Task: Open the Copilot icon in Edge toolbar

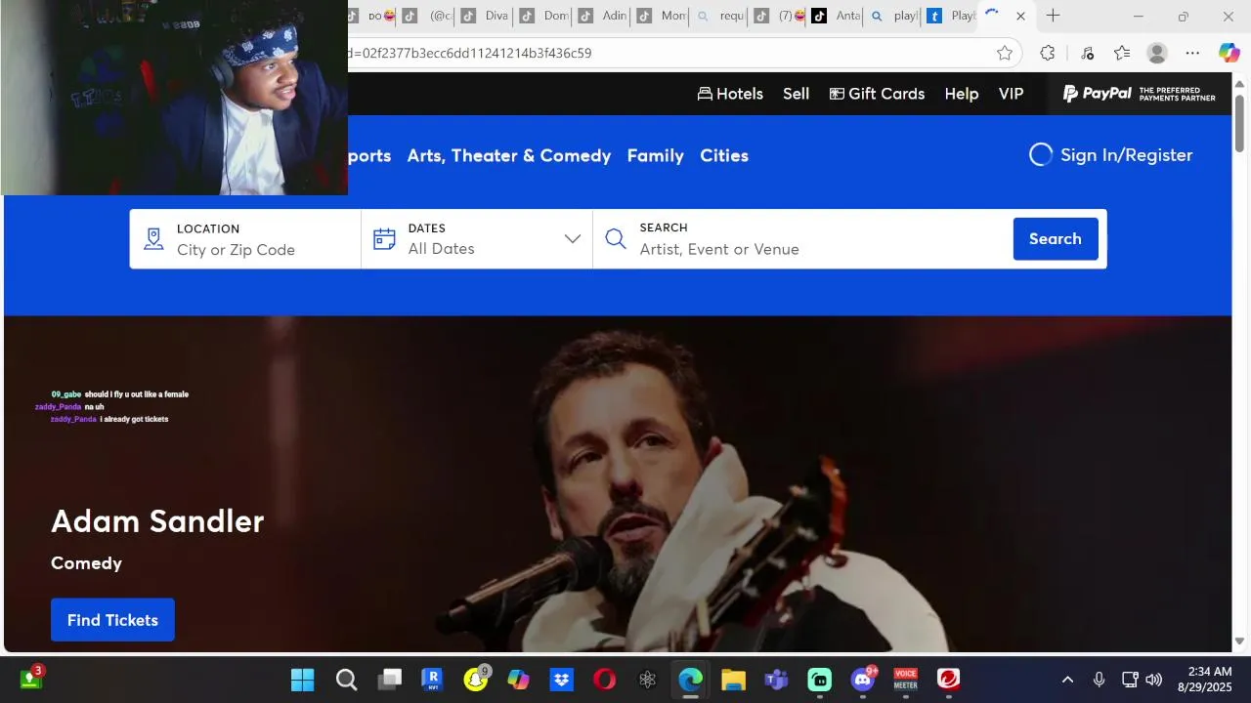Action: point(1229,53)
